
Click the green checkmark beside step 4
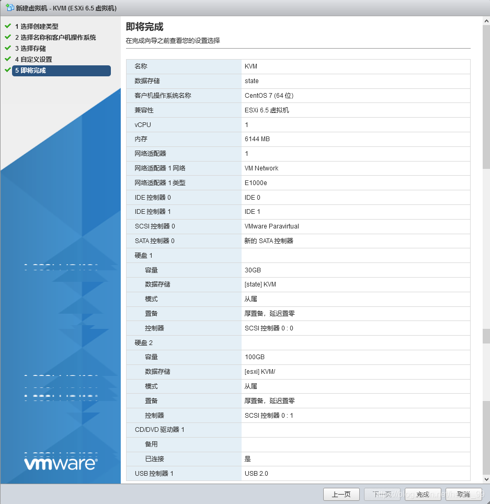(x=8, y=59)
